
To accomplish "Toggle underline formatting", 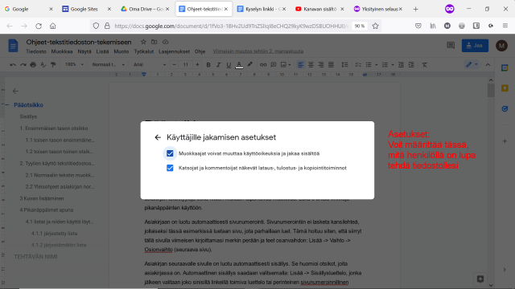I will (x=229, y=65).
